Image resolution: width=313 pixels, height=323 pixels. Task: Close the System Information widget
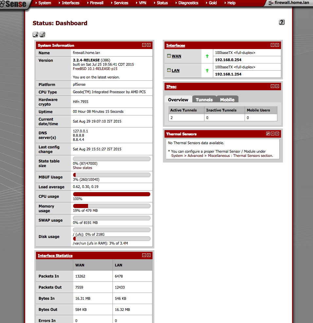point(148,45)
